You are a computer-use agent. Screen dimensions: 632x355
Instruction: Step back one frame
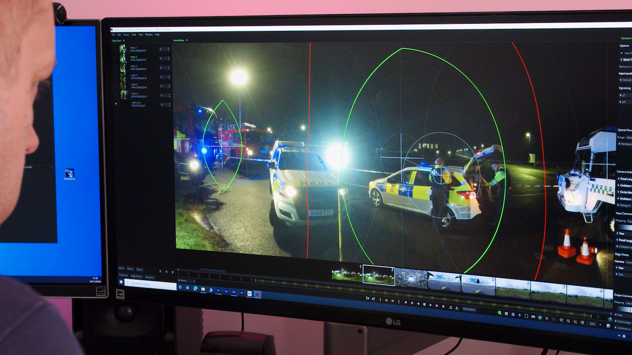pos(412,303)
